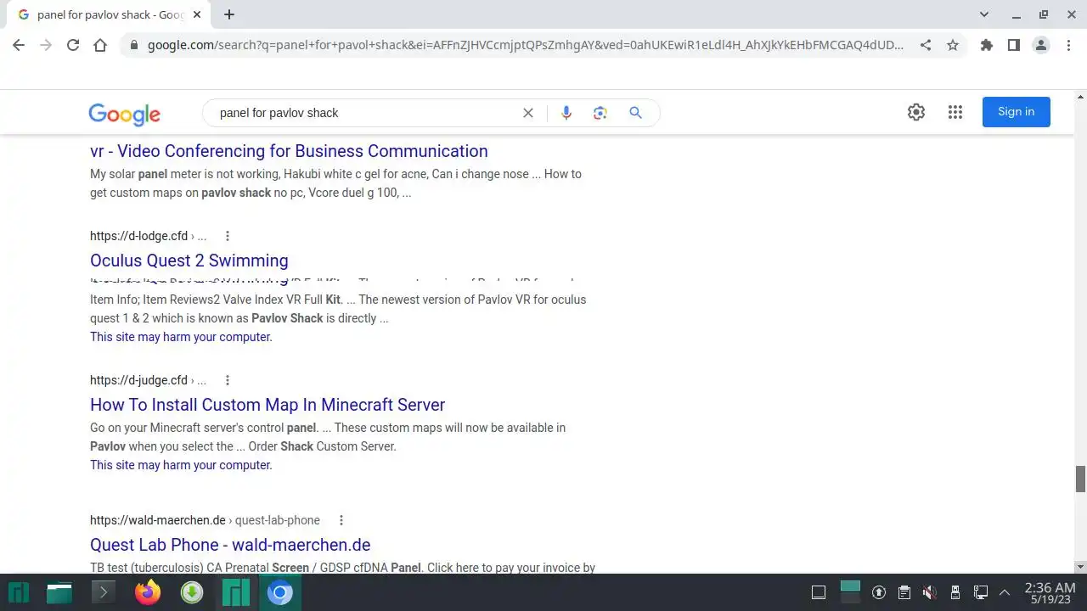Open the browser home page

coord(100,45)
